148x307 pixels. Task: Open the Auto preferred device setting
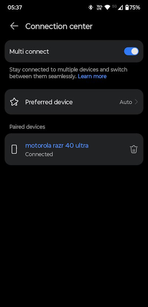(126, 102)
